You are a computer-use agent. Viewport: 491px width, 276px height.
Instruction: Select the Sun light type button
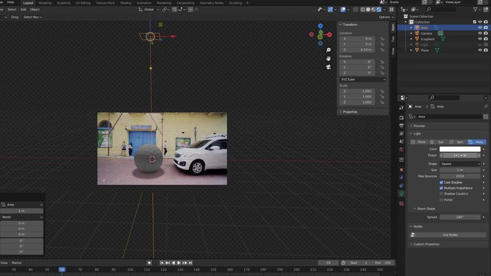pos(438,142)
